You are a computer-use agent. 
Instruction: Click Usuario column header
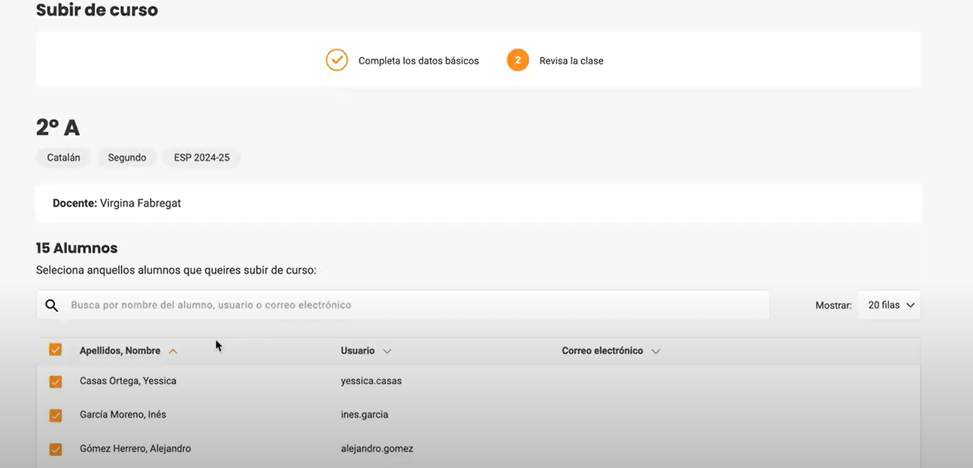click(x=357, y=351)
